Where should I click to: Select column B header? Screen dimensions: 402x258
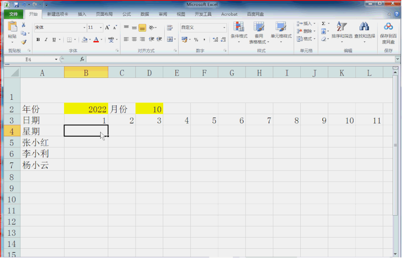coord(86,73)
